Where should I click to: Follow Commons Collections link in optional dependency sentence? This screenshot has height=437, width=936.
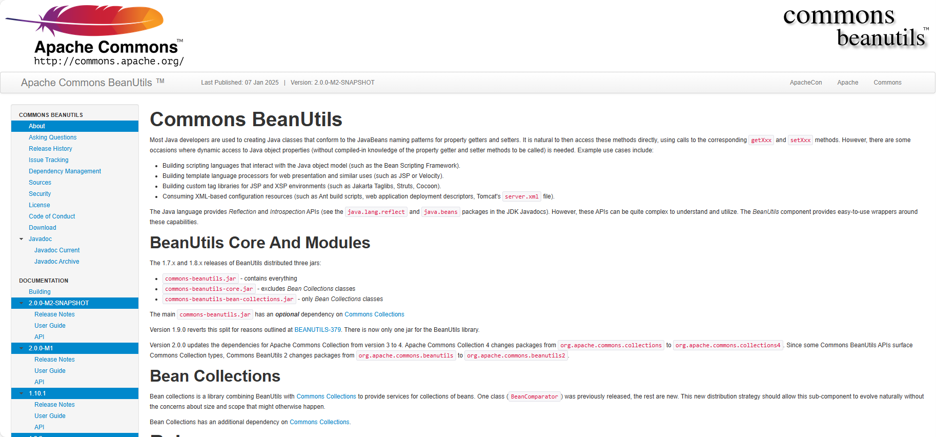point(374,314)
